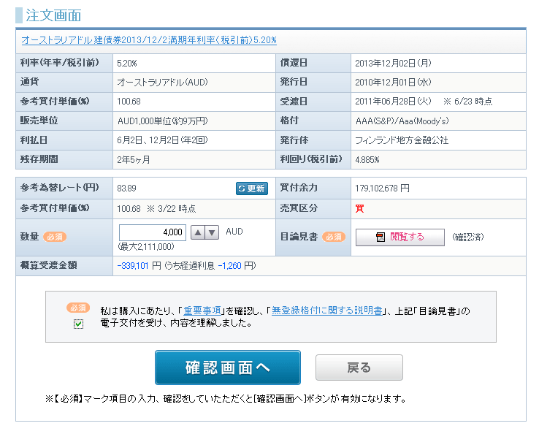Image resolution: width=539 pixels, height=434 pixels.
Task: Click the 必須 badge above the agreement checkbox
Action: click(78, 308)
